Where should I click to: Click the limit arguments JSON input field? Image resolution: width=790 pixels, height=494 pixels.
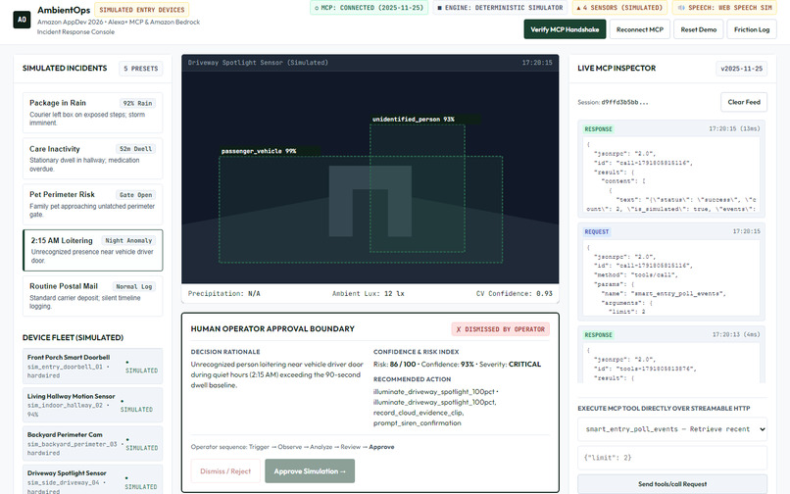tap(672, 458)
